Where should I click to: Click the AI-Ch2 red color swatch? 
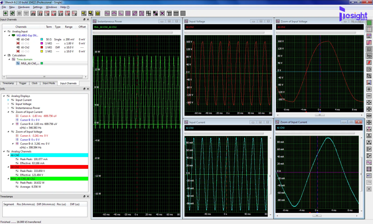coord(42,47)
